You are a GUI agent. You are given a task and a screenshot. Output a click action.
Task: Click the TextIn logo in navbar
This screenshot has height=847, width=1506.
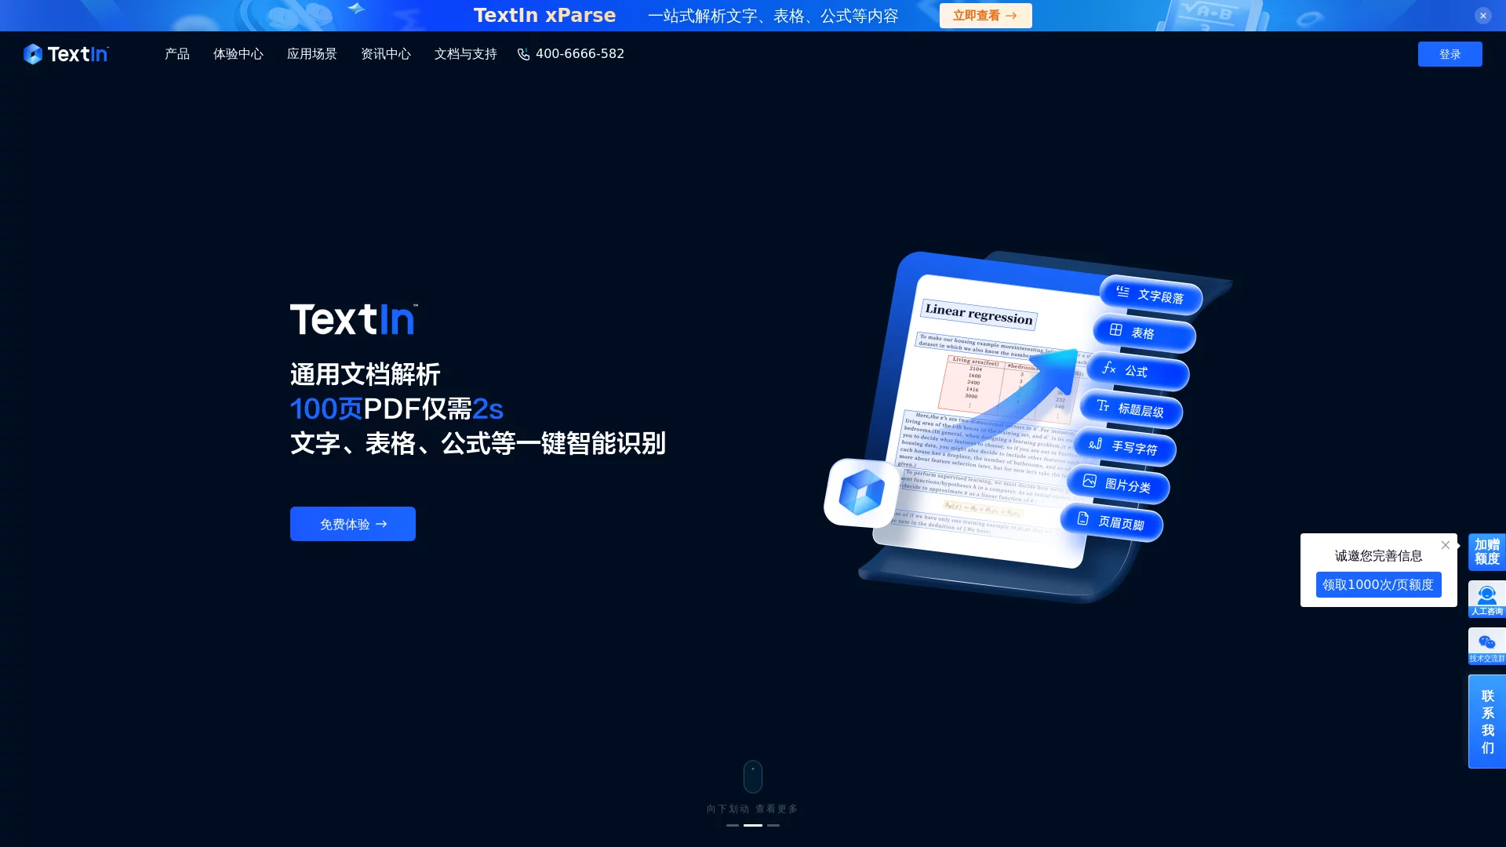click(66, 54)
